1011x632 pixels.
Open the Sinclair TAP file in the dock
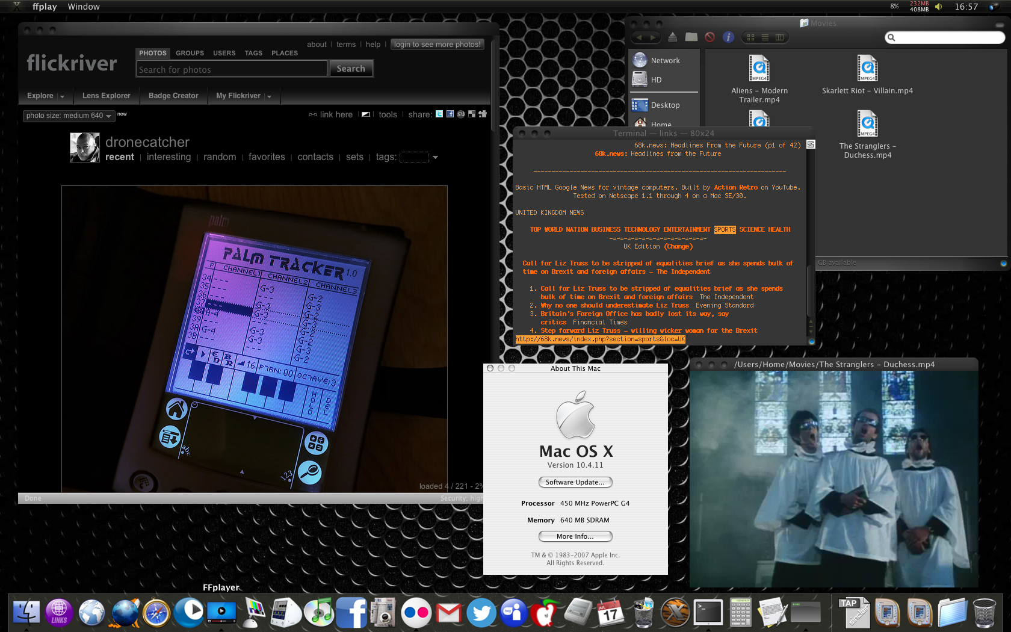click(855, 613)
